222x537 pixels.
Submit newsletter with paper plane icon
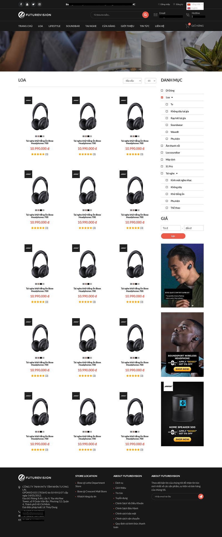coord(201,497)
